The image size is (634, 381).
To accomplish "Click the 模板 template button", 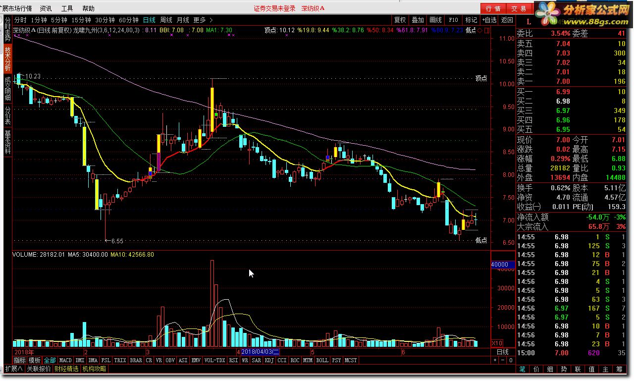I will click(35, 360).
